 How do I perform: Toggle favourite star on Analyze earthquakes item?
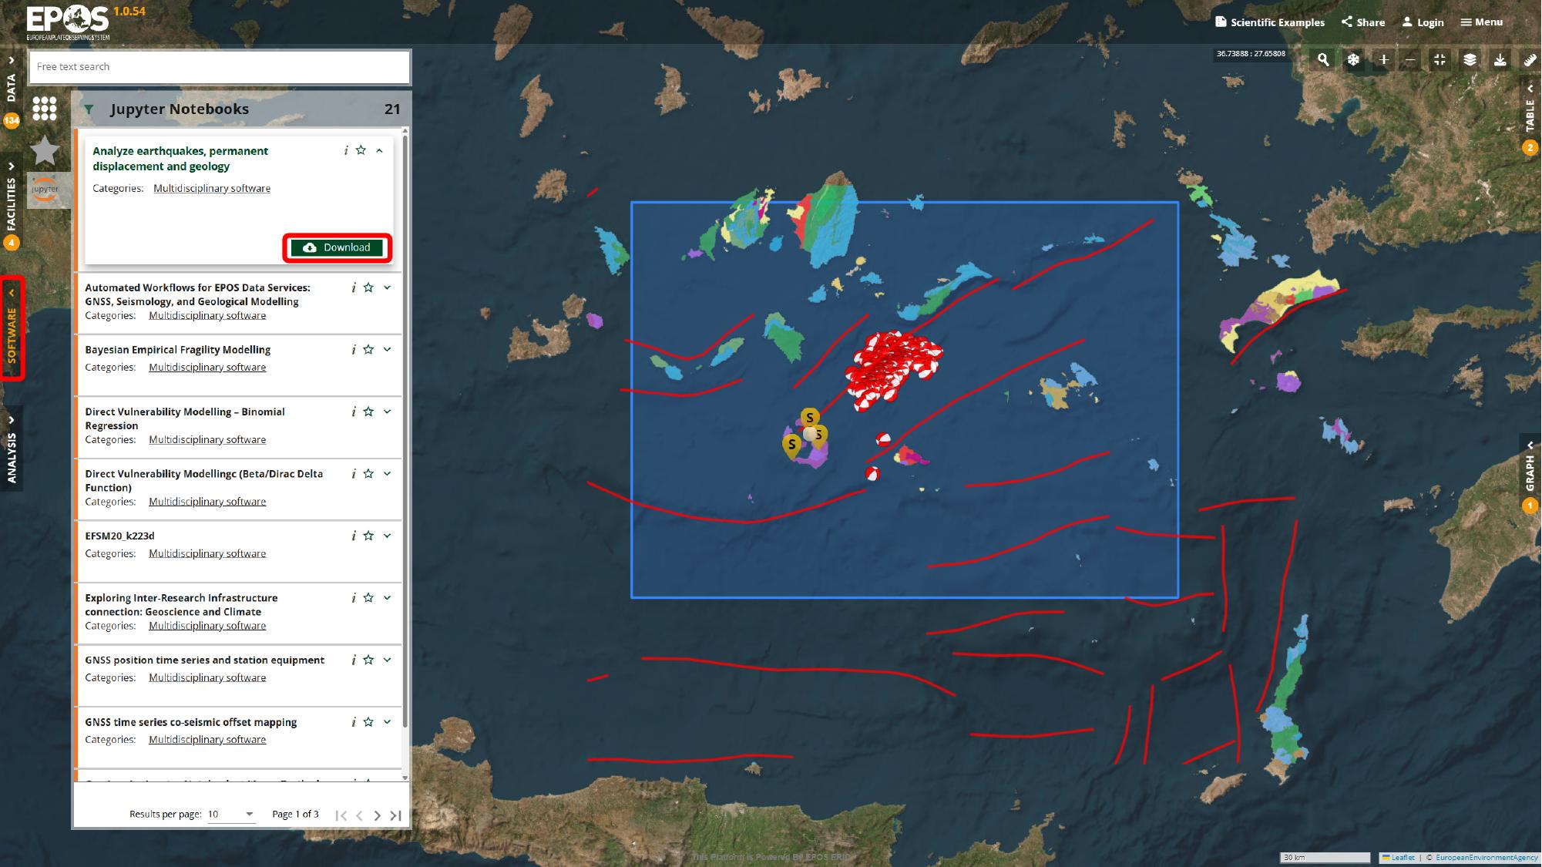[361, 151]
